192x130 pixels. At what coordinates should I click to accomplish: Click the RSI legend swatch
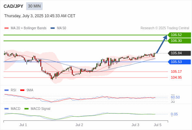[x=7, y=90]
